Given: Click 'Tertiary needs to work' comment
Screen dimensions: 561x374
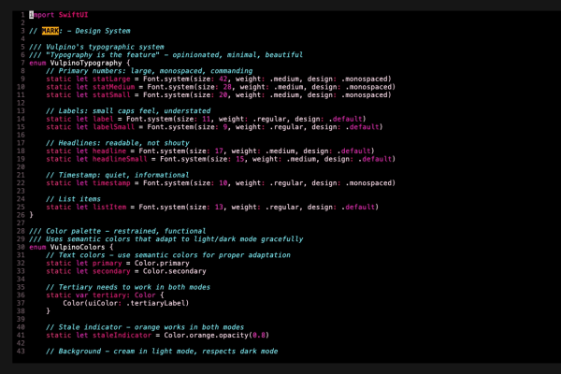Looking at the screenshot, I should click(128, 287).
